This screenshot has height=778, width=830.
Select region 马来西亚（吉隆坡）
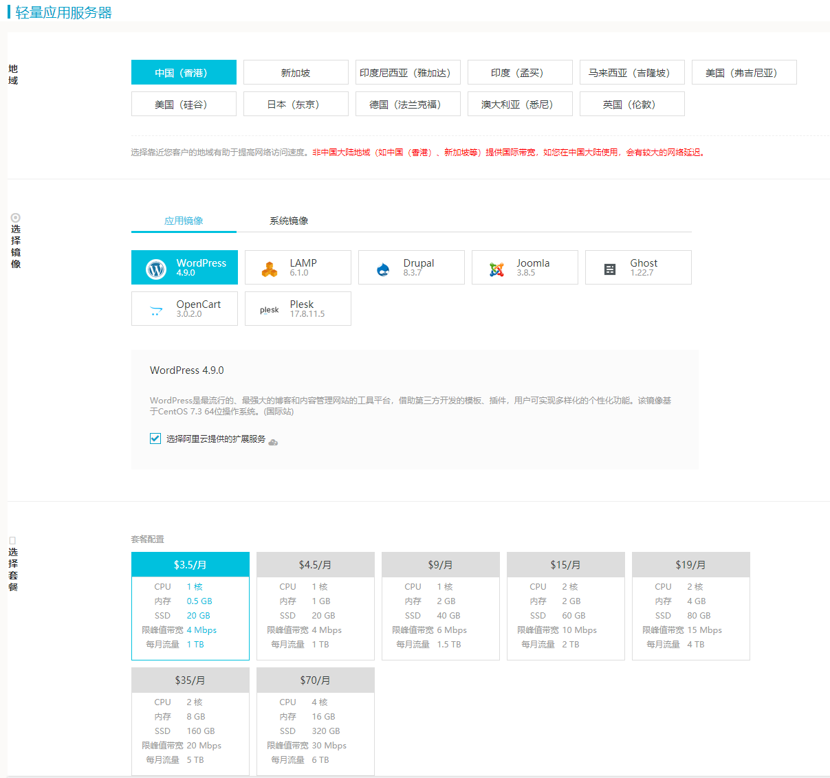click(x=632, y=72)
